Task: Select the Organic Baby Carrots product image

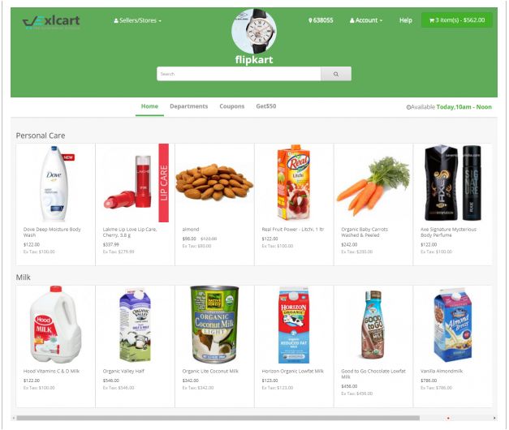Action: pyautogui.click(x=373, y=186)
